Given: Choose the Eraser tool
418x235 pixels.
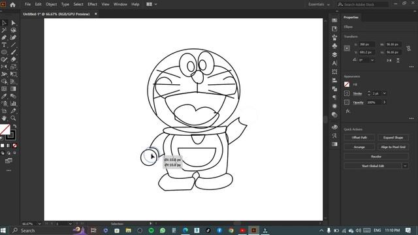Looking at the screenshot, I should (x=13, y=59).
